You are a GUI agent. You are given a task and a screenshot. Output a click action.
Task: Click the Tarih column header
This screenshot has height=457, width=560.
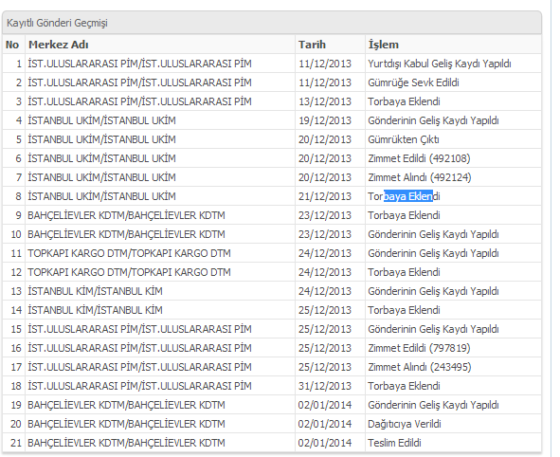(312, 45)
